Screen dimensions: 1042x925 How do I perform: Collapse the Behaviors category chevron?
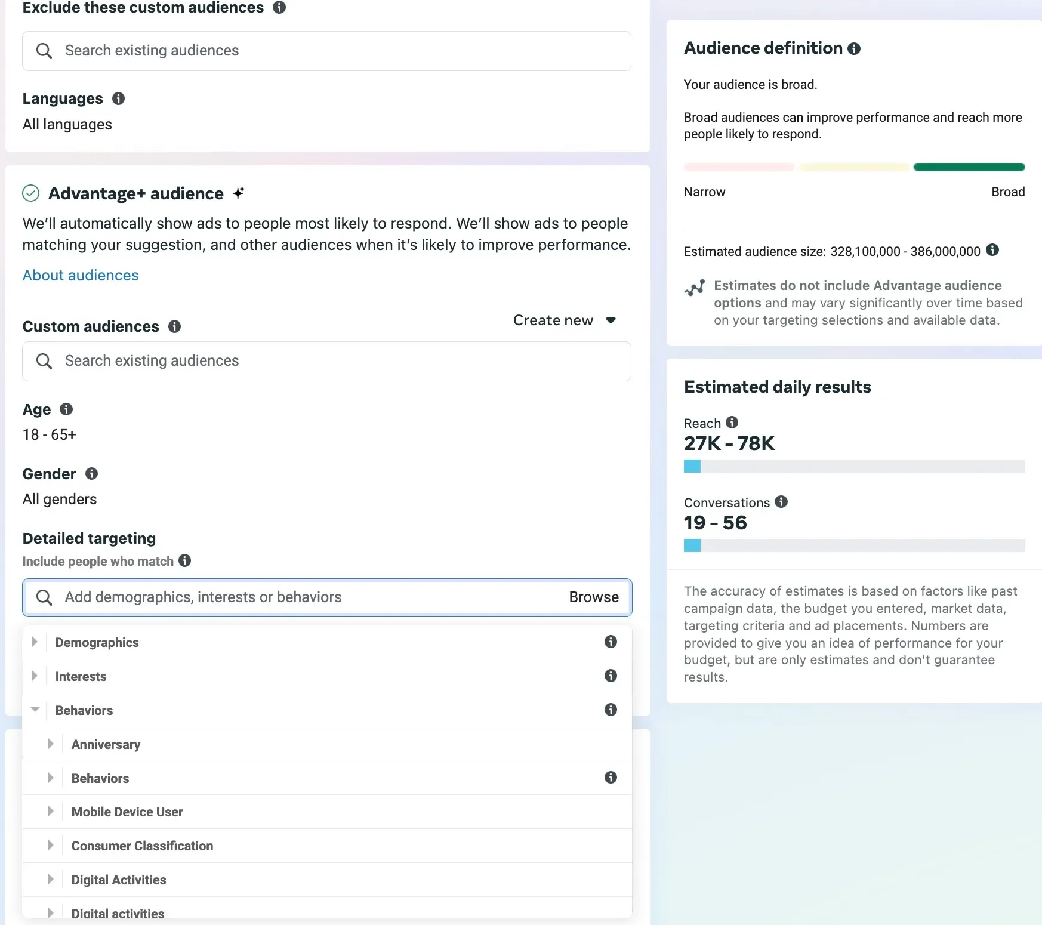35,710
